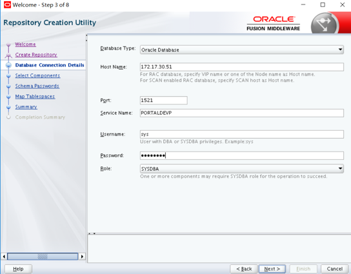Click the Service Name label
The image size is (351, 274).
tap(116, 113)
